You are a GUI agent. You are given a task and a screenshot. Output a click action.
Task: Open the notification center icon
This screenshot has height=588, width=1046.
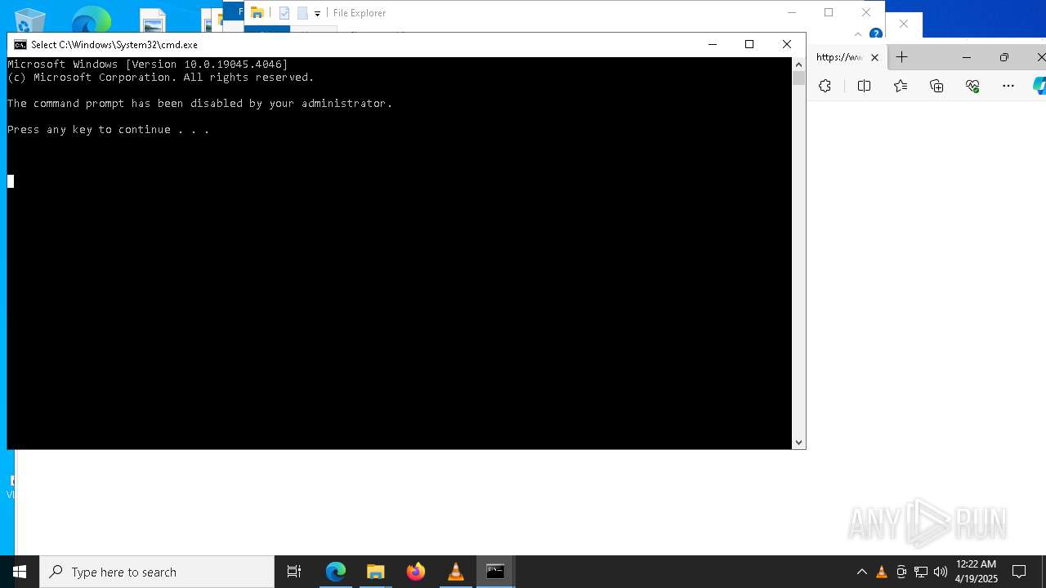[x=1019, y=572]
